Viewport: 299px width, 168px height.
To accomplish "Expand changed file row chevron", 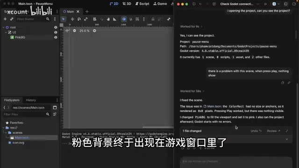I will (x=287, y=139).
